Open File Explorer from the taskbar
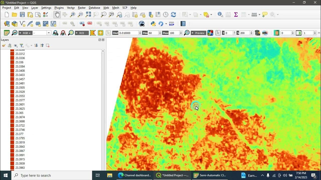321x180 pixels. (x=110, y=175)
